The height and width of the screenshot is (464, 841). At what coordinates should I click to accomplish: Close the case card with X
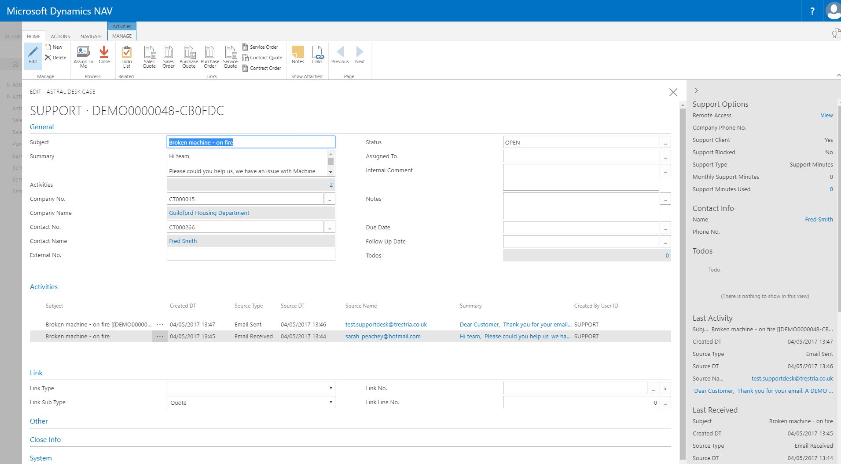(673, 92)
